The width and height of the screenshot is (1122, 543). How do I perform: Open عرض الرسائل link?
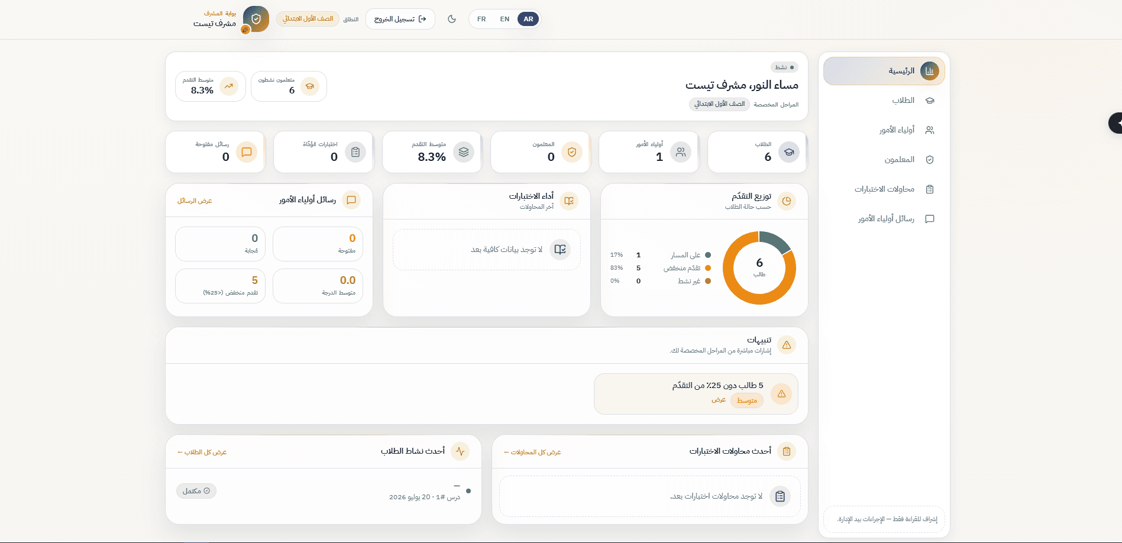click(x=195, y=201)
